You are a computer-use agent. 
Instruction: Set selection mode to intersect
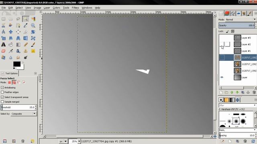[x=24, y=82]
